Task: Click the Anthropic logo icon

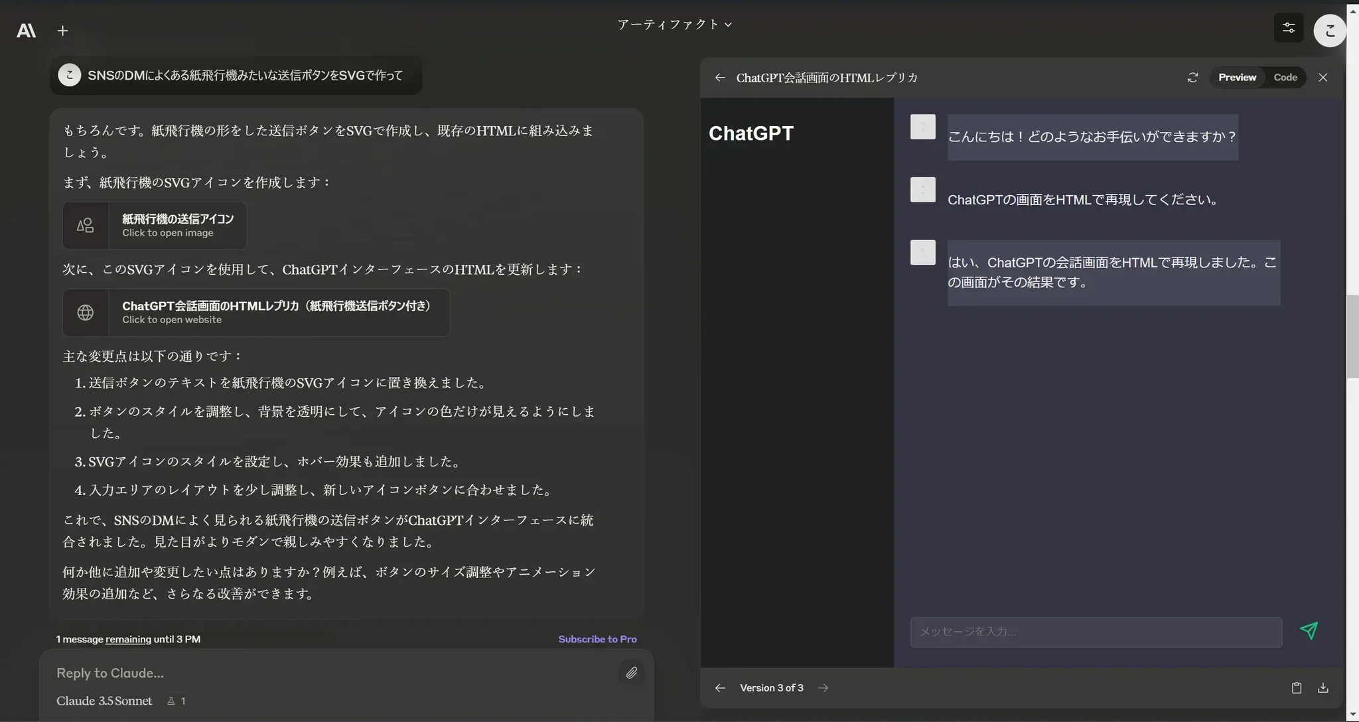Action: coord(26,31)
